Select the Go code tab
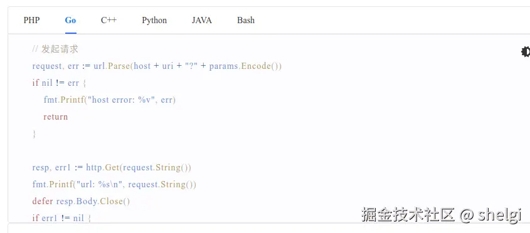Viewport: 530px width, 233px height. pyautogui.click(x=70, y=20)
